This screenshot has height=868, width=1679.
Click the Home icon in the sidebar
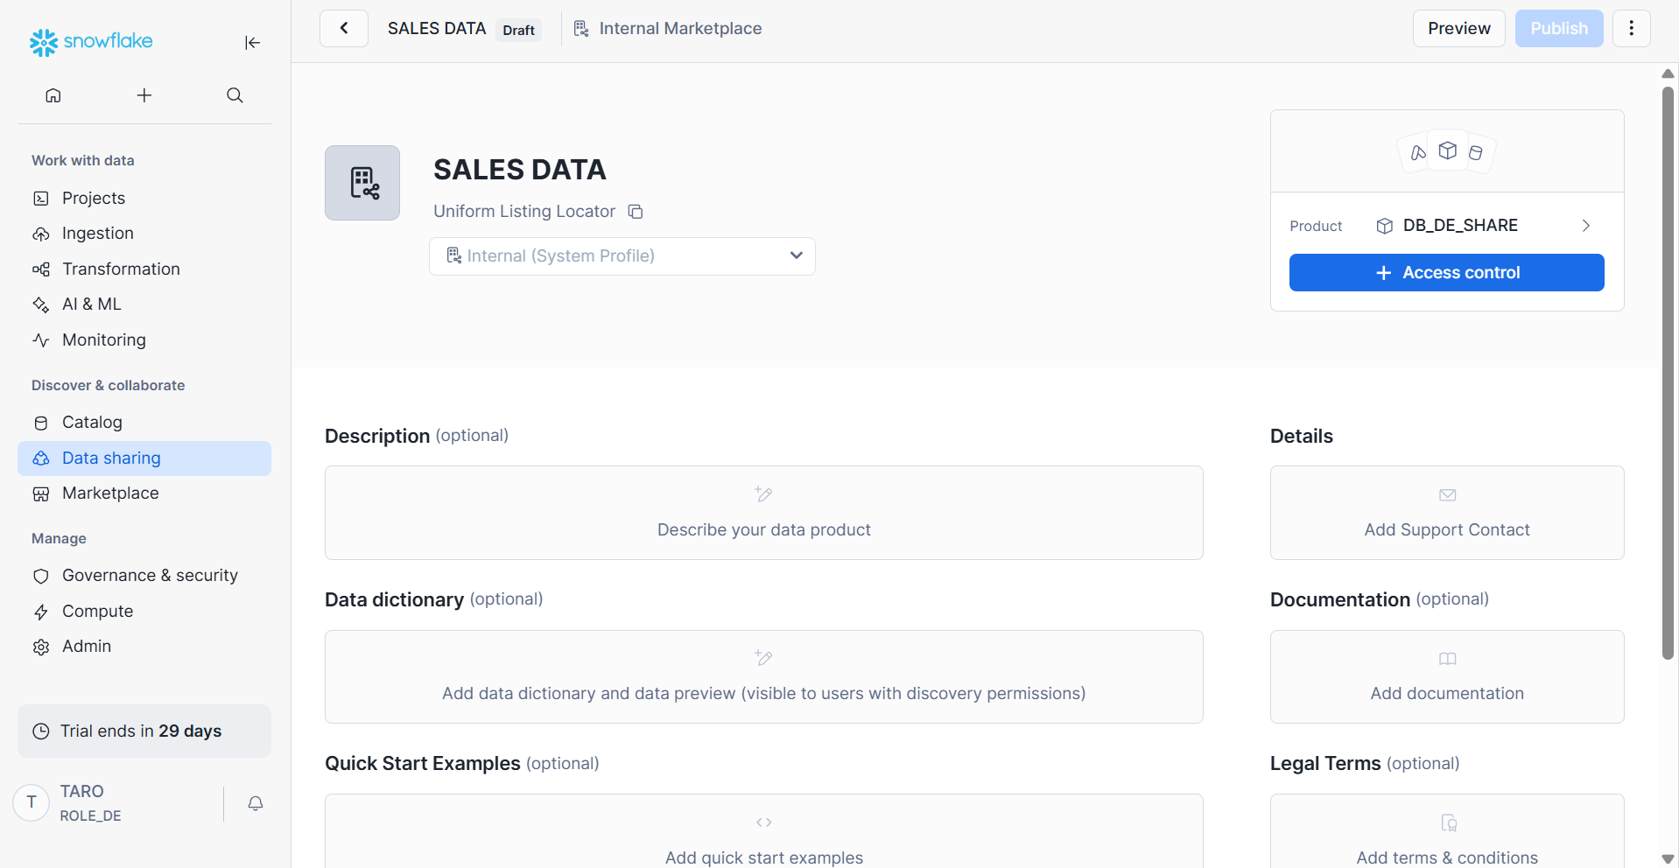click(x=53, y=95)
